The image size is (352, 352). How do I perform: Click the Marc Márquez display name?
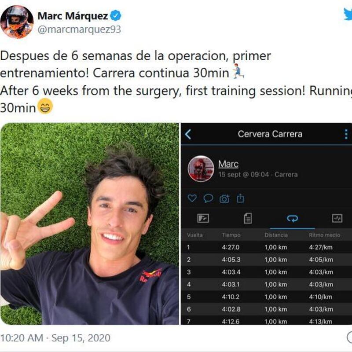coord(73,16)
